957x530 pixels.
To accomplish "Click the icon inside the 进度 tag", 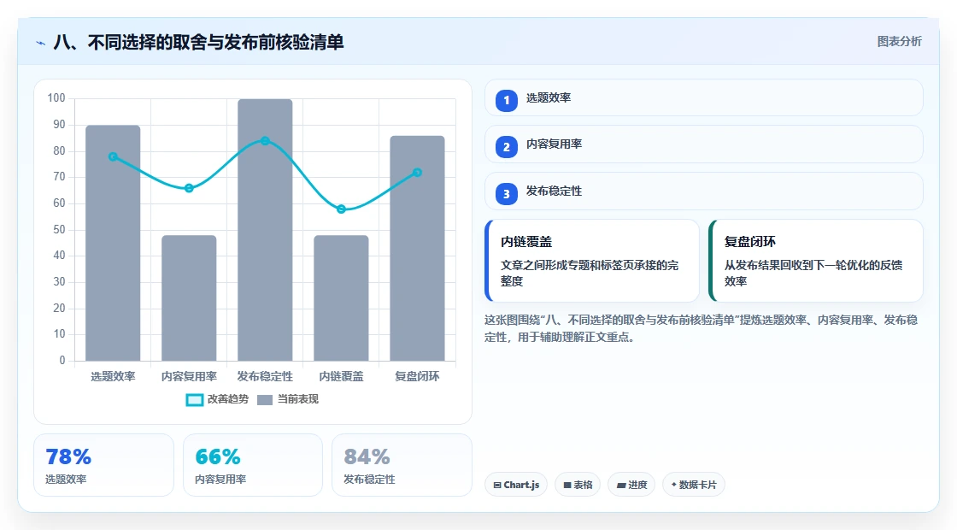I will click(x=620, y=485).
